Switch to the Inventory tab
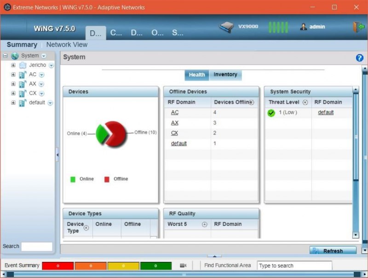 (225, 75)
